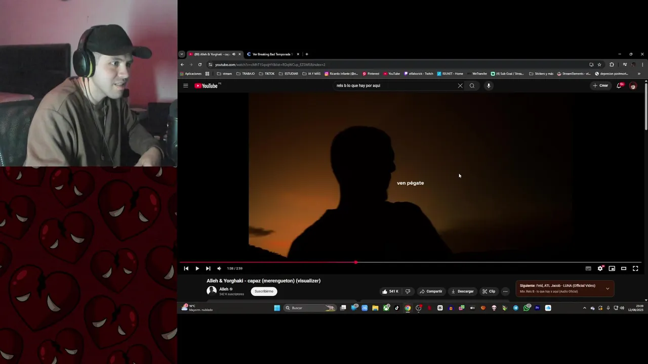The height and width of the screenshot is (364, 648).
Task: Clear the YouTube search box text
Action: (x=460, y=85)
